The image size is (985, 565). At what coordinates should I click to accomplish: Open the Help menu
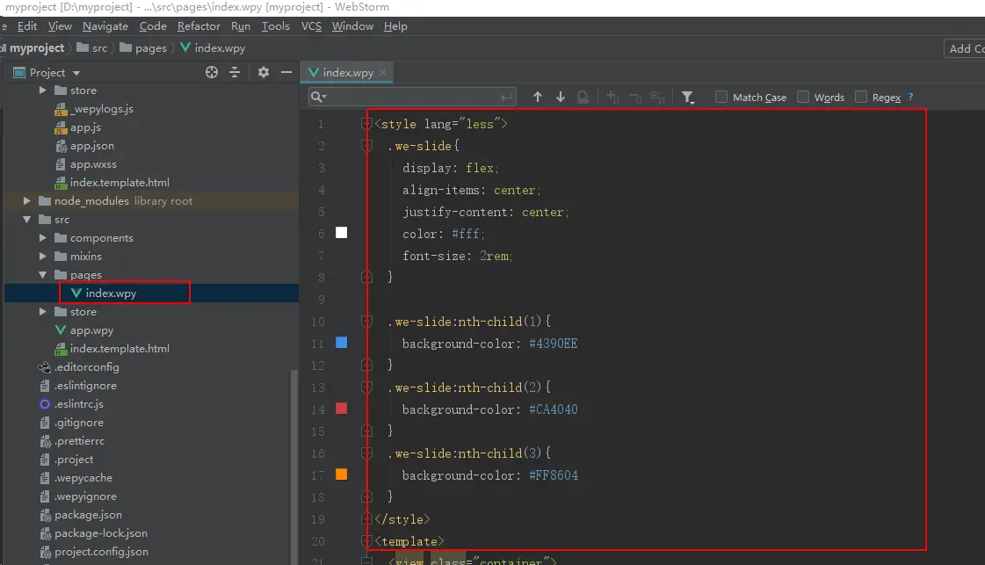click(395, 26)
